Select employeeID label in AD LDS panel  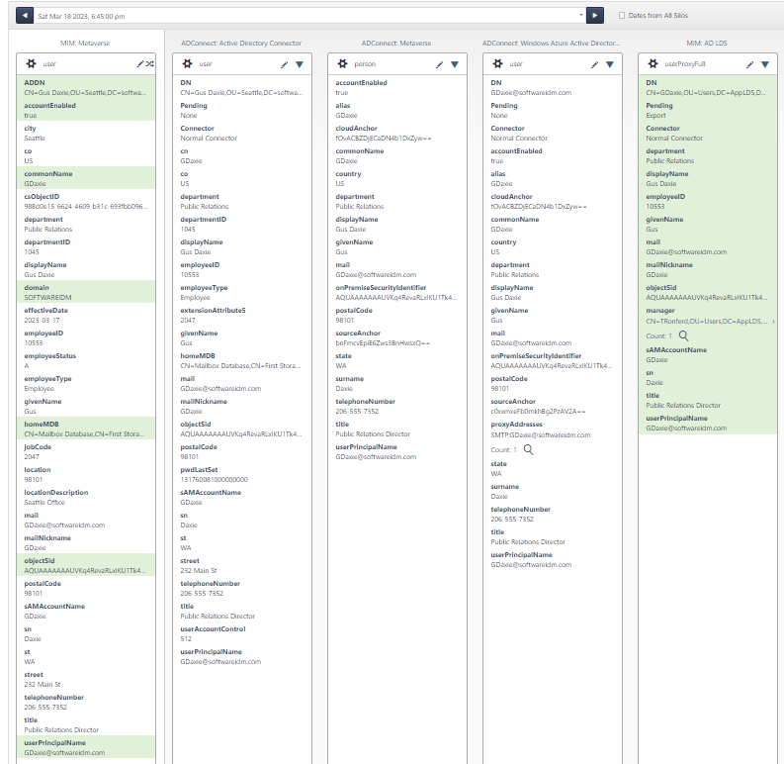pyautogui.click(x=665, y=197)
